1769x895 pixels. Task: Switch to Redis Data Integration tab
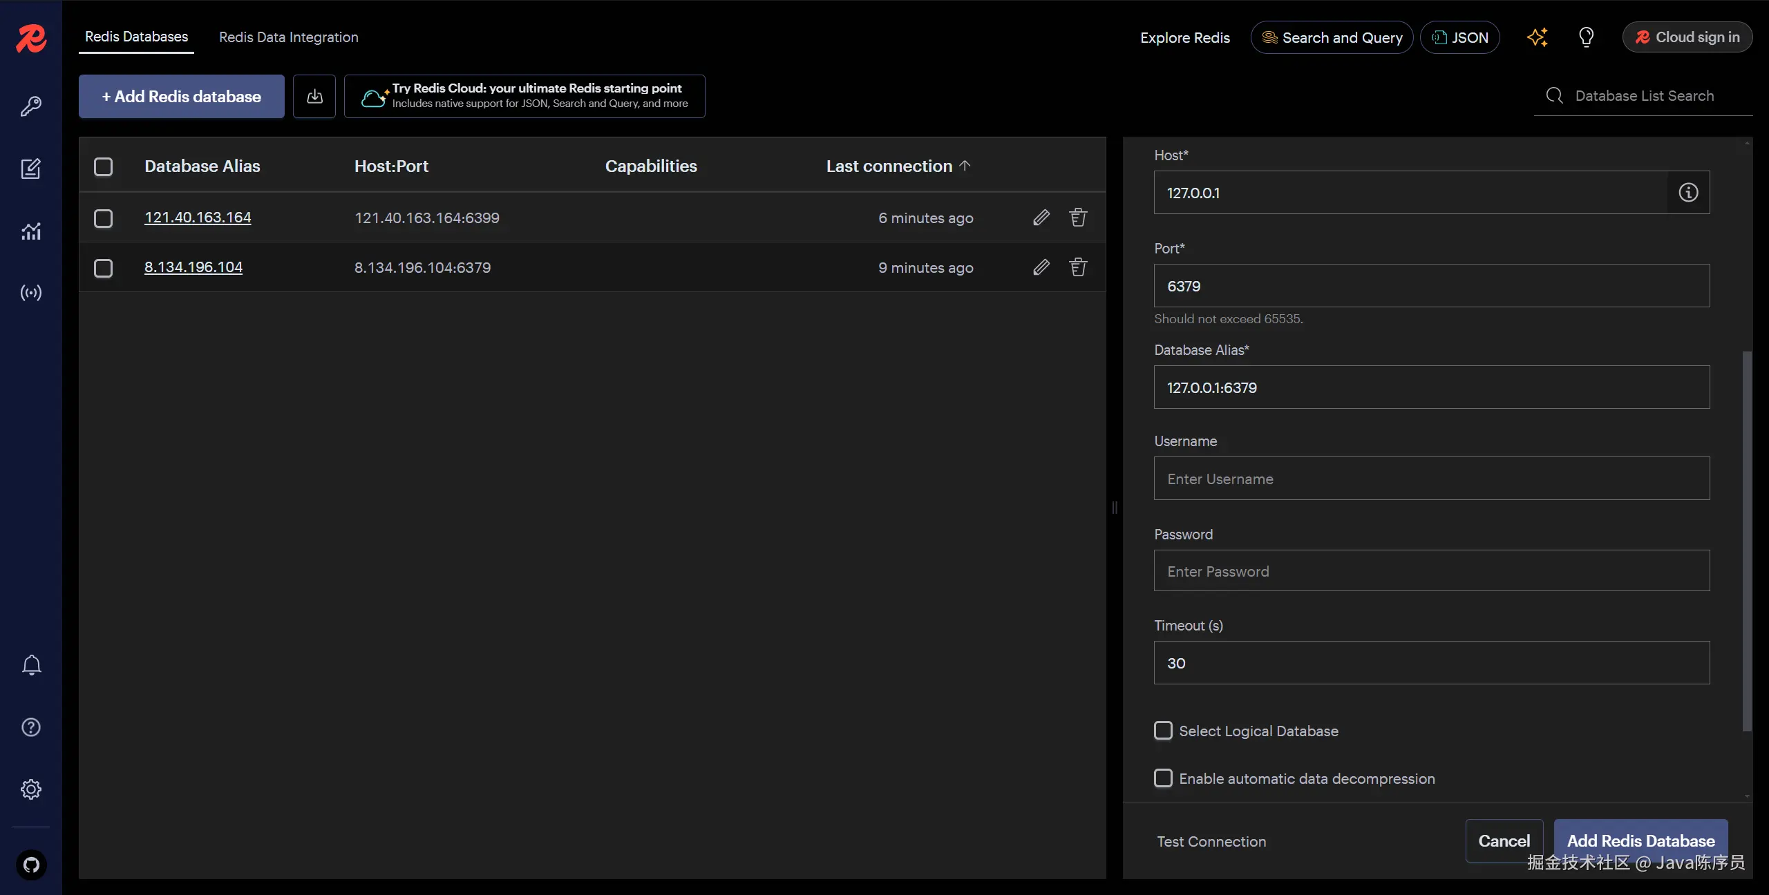(x=288, y=37)
